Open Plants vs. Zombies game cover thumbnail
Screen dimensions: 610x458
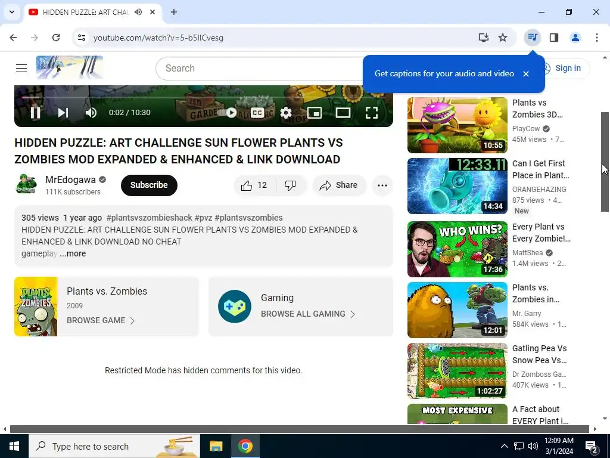(36, 307)
